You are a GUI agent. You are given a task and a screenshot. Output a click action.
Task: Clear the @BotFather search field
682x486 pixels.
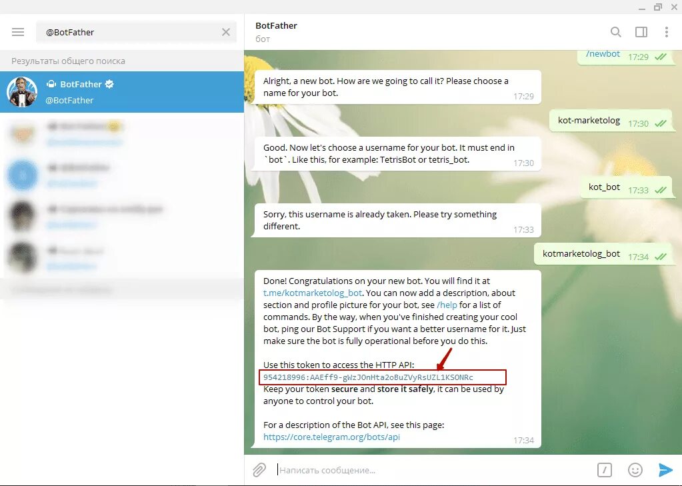pyautogui.click(x=226, y=32)
